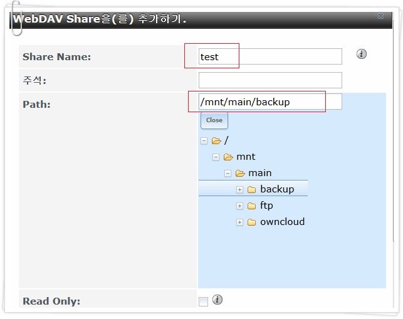Click the Path input field
Image resolution: width=403 pixels, height=319 pixels.
point(270,102)
